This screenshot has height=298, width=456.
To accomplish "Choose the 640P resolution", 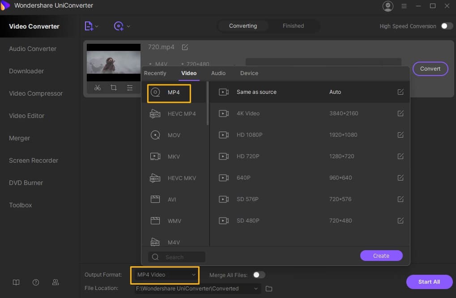I will (x=309, y=177).
